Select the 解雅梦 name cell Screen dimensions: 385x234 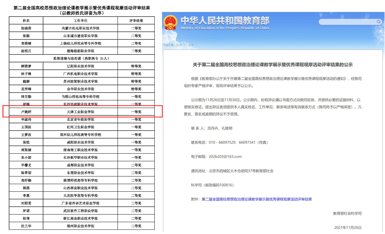click(26, 66)
